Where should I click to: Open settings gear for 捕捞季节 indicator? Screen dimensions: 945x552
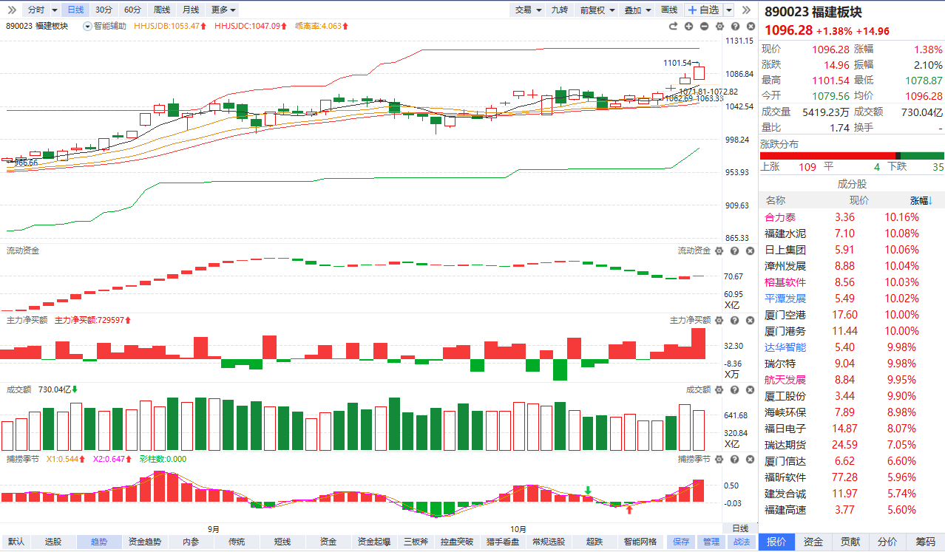coord(718,460)
